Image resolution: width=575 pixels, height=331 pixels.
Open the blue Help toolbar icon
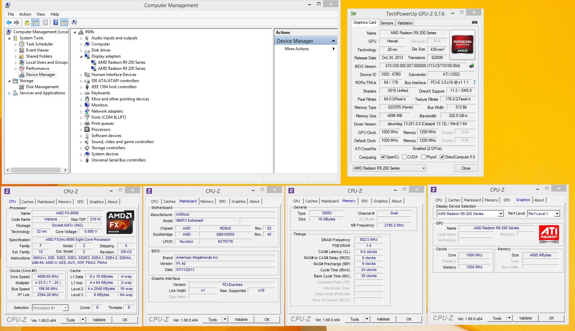(x=56, y=22)
